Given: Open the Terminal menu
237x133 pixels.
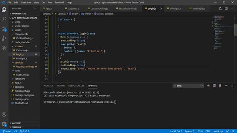Looking at the screenshot, I should click(59, 3).
